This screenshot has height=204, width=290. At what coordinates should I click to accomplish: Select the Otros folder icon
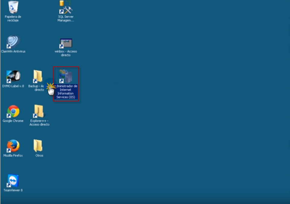click(x=38, y=146)
